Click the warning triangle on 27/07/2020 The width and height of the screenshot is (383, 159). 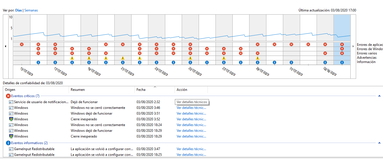224,58
